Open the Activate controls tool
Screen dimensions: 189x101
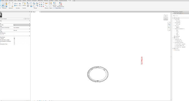point(24,4)
